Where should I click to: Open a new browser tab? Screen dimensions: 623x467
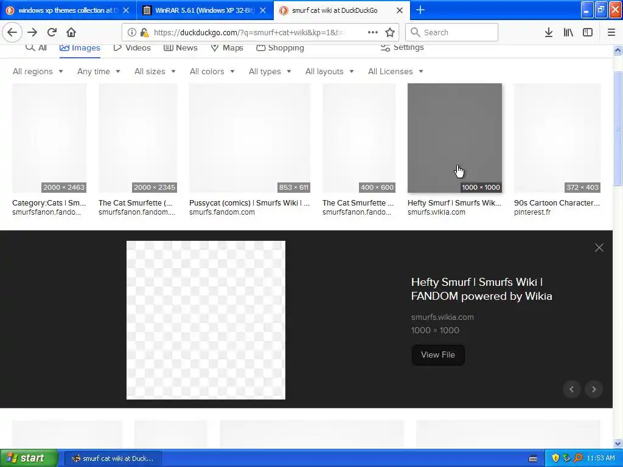tap(420, 10)
